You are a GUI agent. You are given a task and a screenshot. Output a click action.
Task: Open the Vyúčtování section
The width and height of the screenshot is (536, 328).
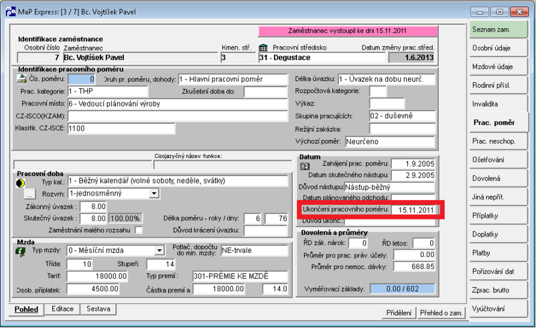(498, 309)
